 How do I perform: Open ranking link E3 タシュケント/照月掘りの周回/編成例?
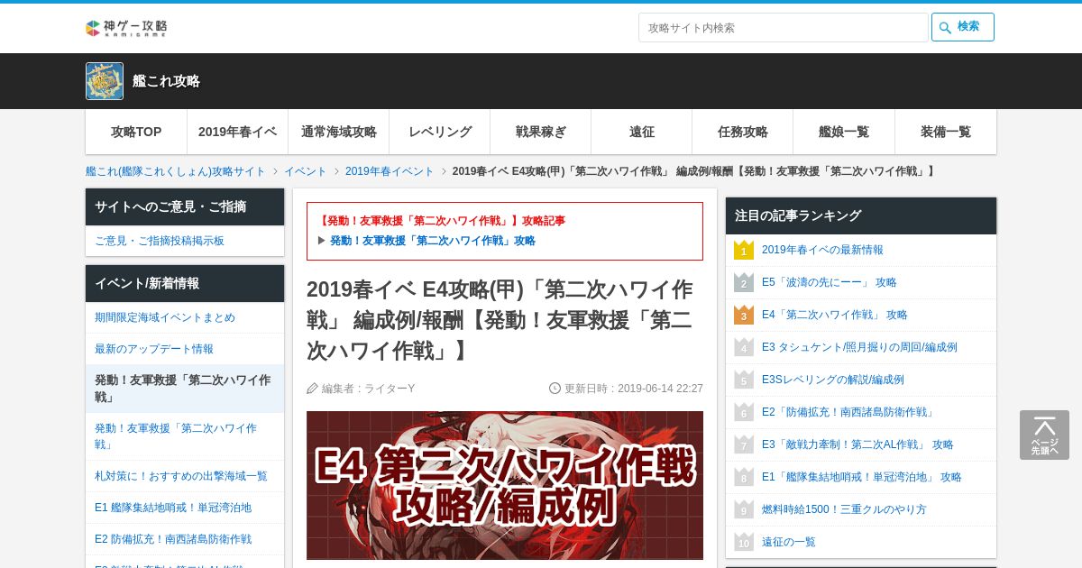coord(859,347)
